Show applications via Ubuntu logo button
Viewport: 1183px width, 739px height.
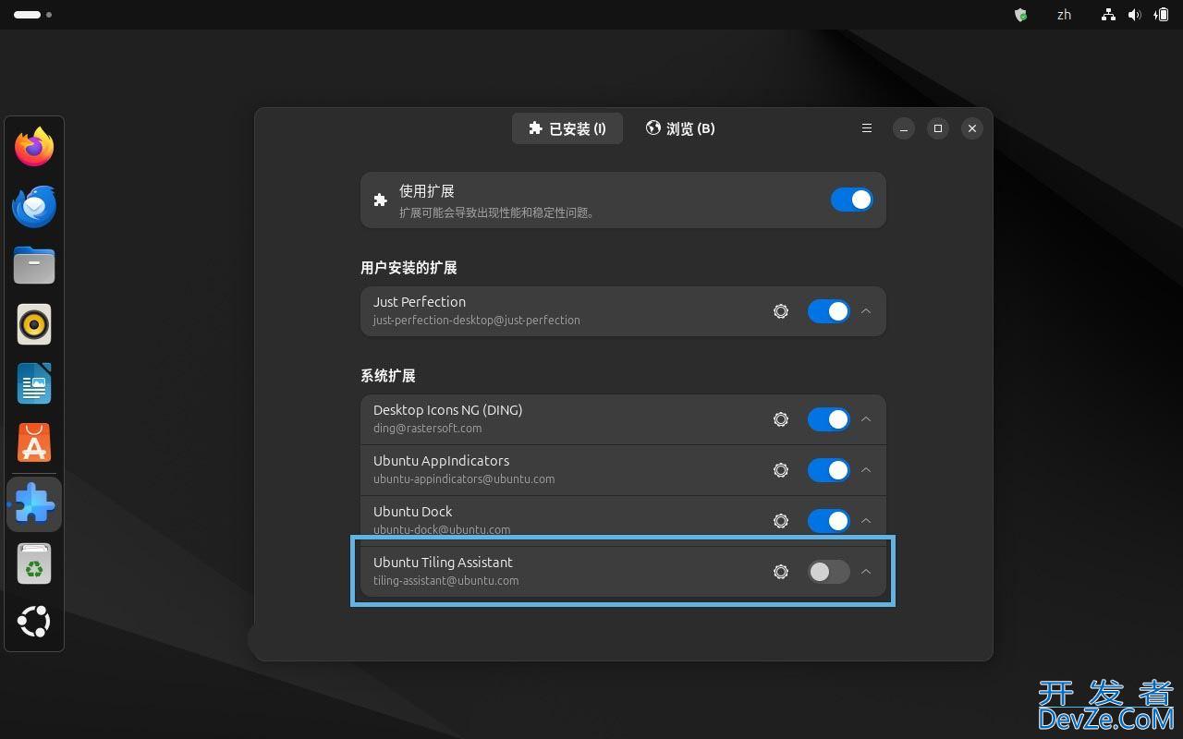tap(34, 622)
